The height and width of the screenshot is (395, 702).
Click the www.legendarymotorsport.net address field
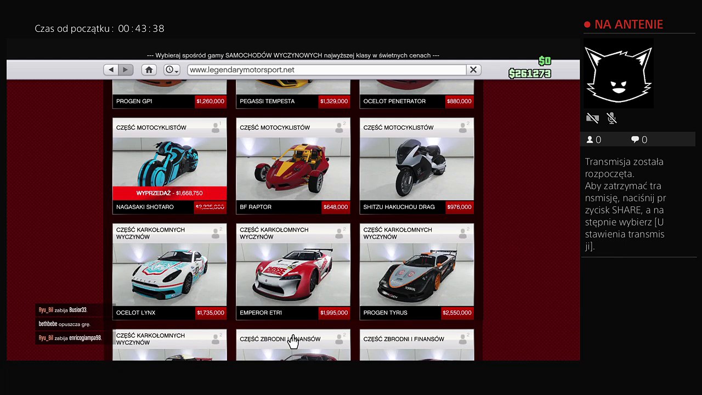tap(327, 70)
